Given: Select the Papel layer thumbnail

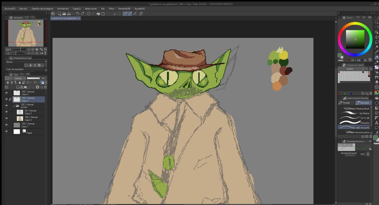Looking at the screenshot, I should coord(17,131).
